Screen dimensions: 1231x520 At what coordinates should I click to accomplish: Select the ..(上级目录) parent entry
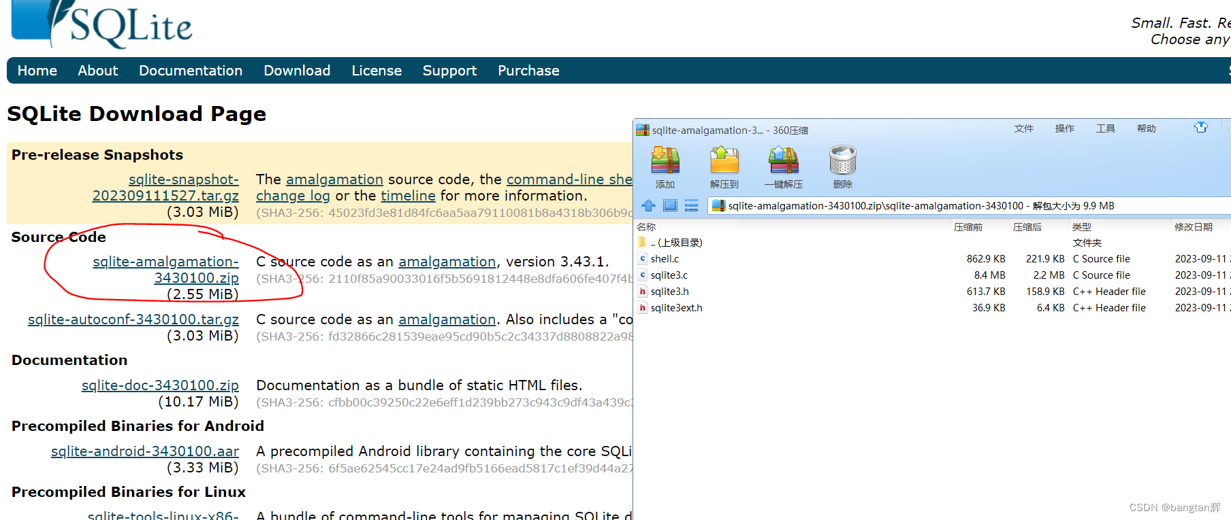point(676,243)
